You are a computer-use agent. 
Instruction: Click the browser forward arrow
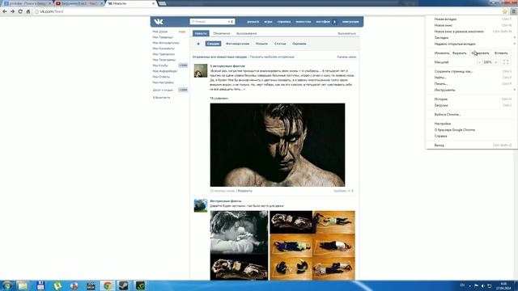tap(13, 11)
